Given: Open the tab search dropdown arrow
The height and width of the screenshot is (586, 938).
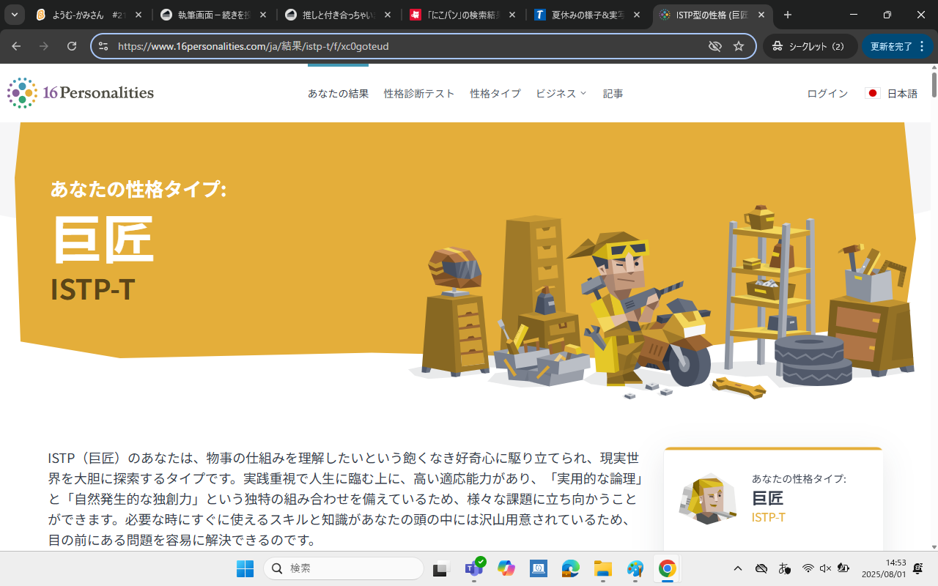Looking at the screenshot, I should click(14, 15).
